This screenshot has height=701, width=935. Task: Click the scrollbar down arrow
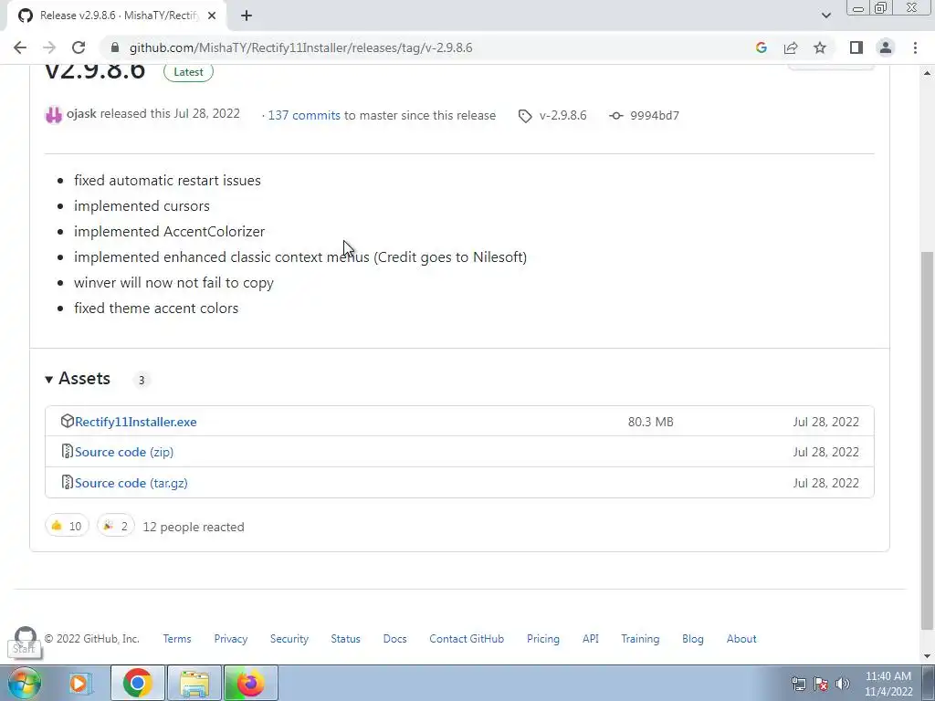click(928, 656)
